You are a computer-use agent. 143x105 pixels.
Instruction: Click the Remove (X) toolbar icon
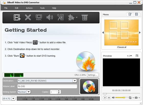28,17
